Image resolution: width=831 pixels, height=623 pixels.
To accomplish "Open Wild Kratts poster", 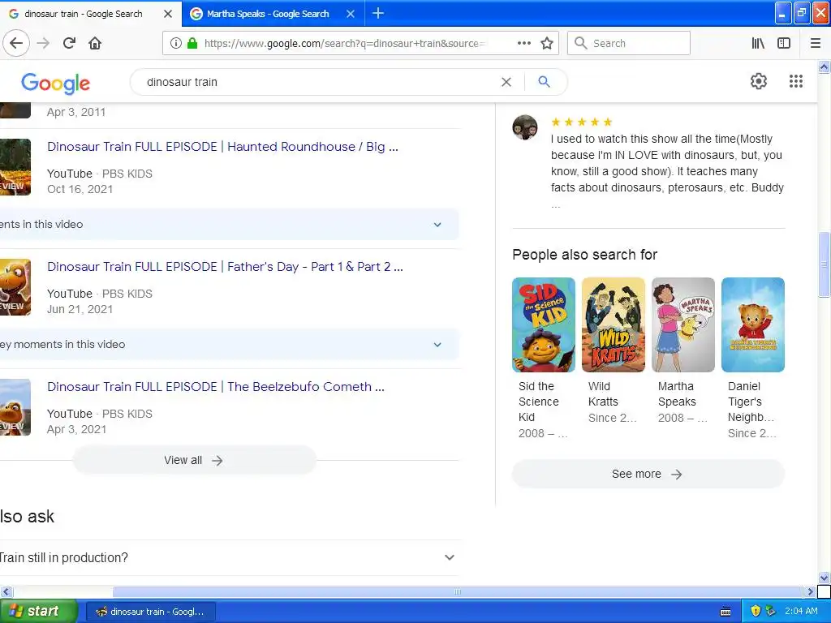I will pos(614,324).
